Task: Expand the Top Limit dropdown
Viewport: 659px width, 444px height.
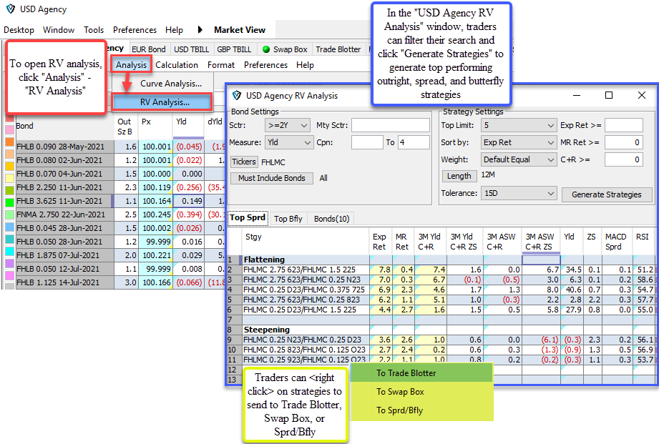Action: pyautogui.click(x=519, y=125)
